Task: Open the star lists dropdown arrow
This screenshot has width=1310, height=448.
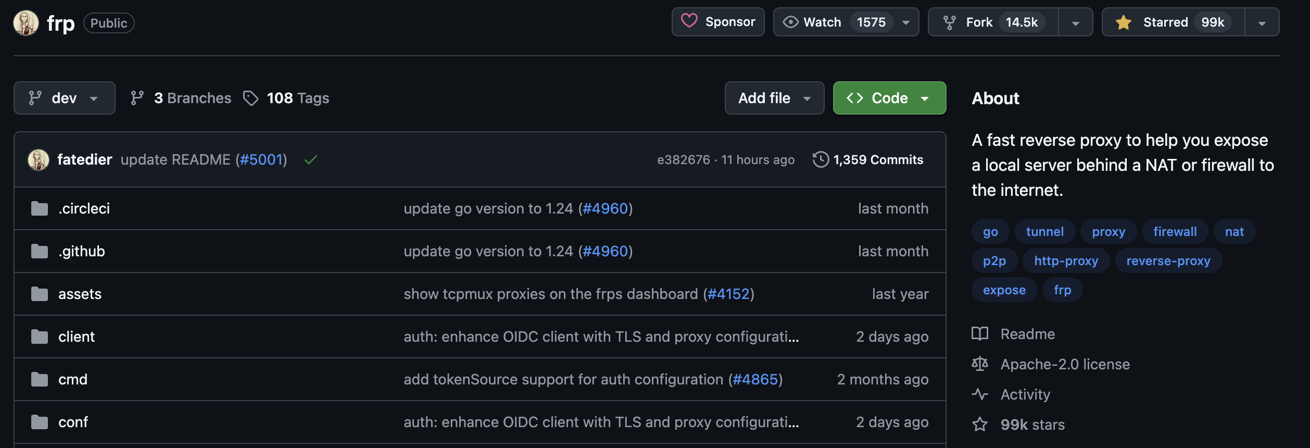Action: point(1262,22)
